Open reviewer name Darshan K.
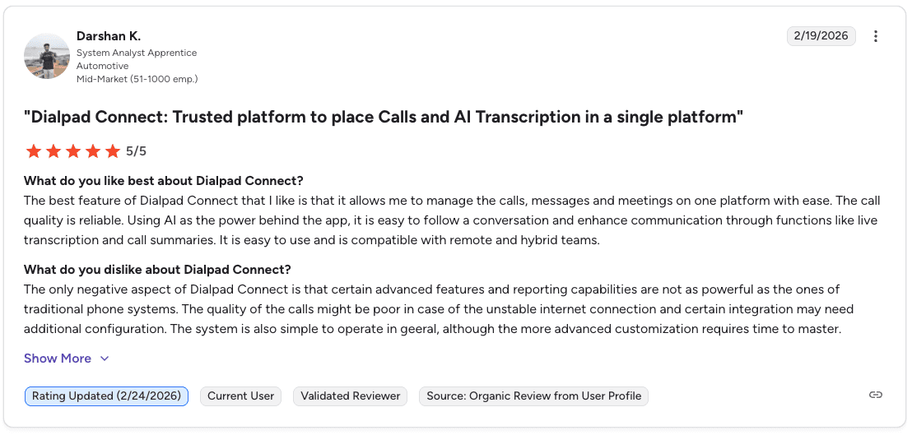This screenshot has width=912, height=435. (x=109, y=36)
